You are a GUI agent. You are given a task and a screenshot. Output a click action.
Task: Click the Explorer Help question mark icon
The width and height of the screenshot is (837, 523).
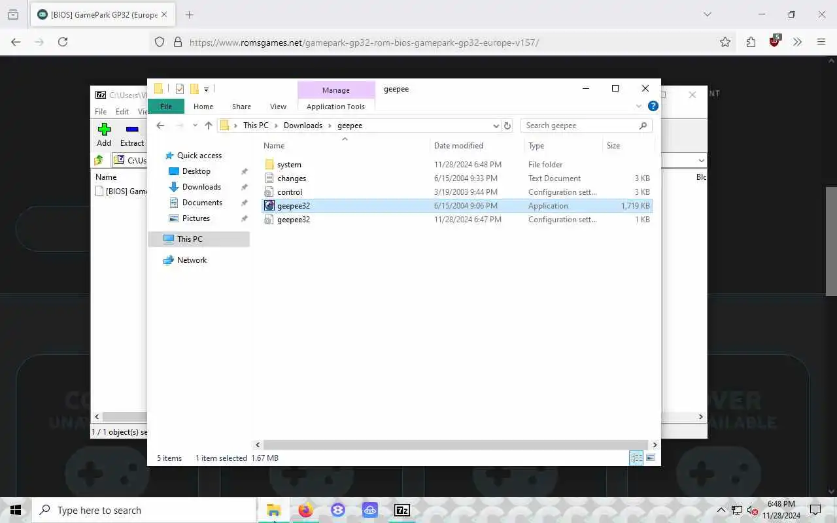(653, 106)
